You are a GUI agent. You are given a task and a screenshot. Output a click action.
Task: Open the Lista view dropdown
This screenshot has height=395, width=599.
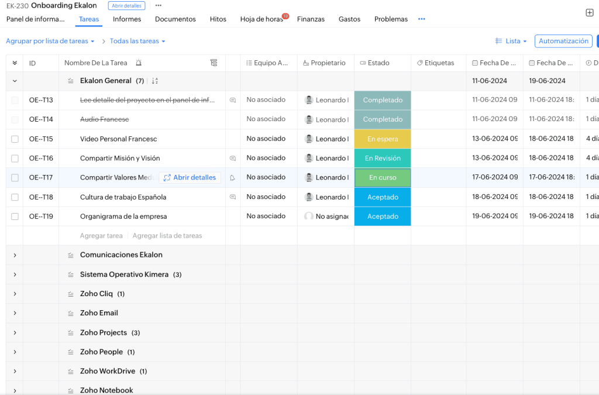click(511, 42)
